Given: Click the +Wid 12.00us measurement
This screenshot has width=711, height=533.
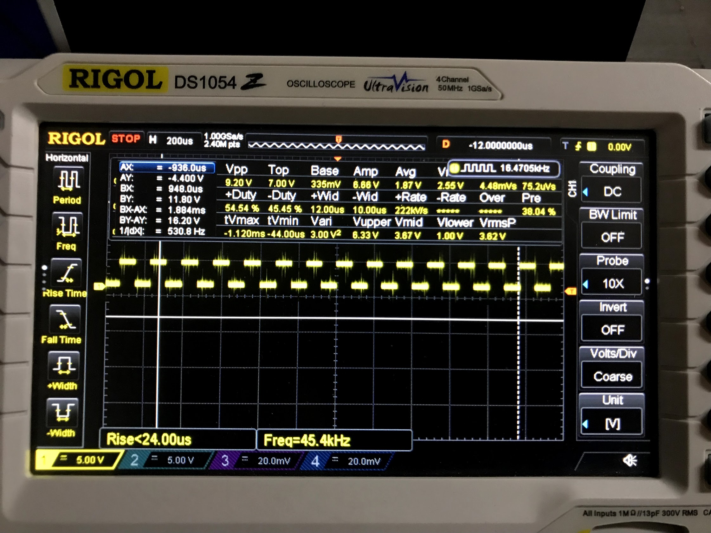Looking at the screenshot, I should point(327,203).
